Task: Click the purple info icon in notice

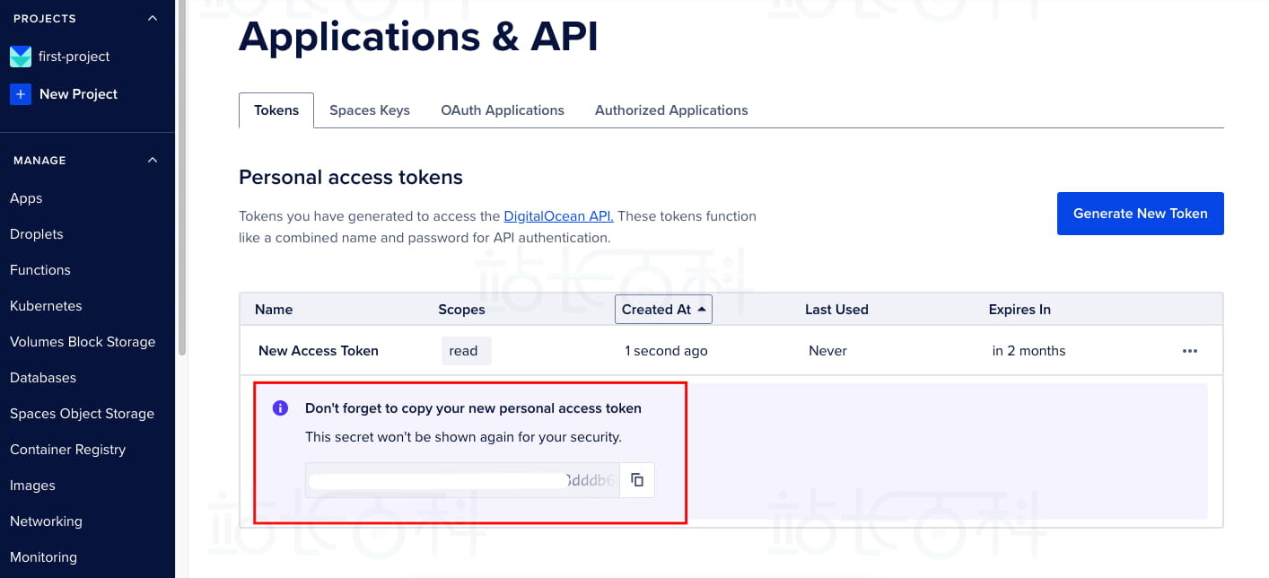Action: (280, 408)
